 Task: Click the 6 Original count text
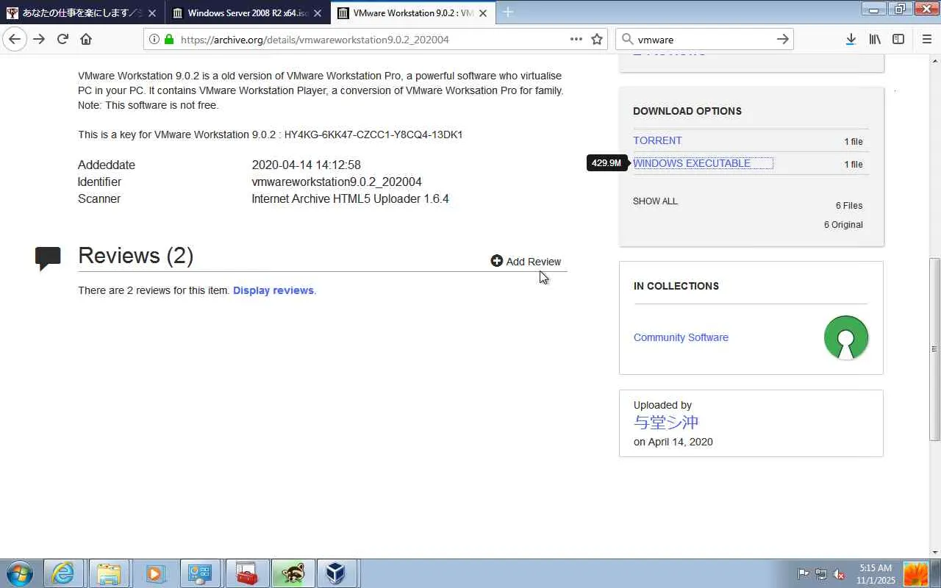(x=843, y=225)
